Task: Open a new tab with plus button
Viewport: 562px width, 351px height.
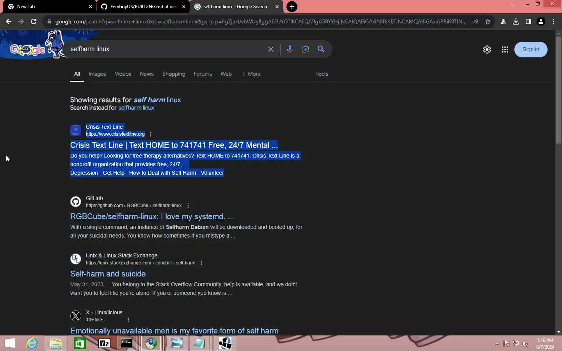Action: click(x=292, y=7)
